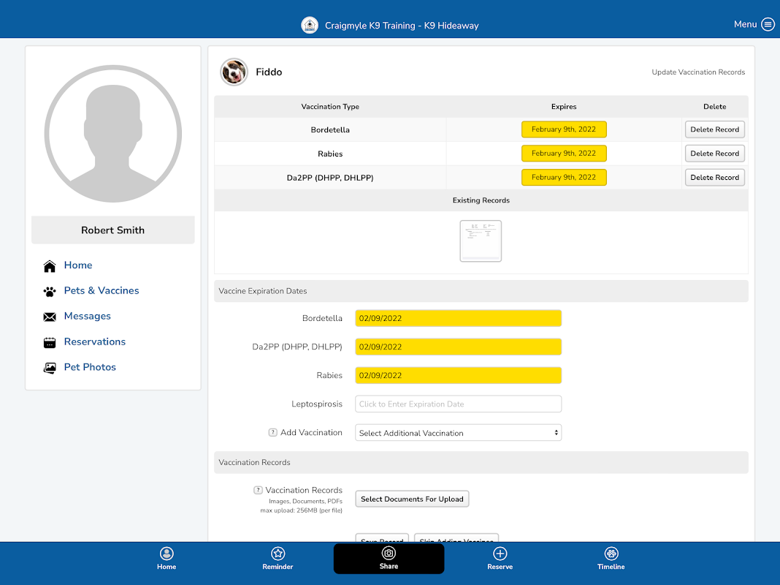Click the Robert Smith name banner
Screen dimensions: 780x585
(113, 230)
